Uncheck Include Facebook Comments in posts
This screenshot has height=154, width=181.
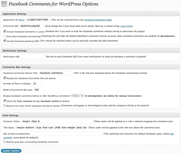point(4,31)
